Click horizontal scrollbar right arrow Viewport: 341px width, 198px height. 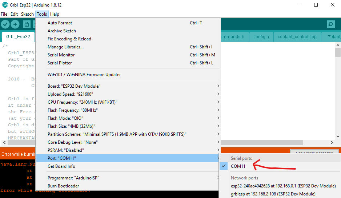coord(332,142)
